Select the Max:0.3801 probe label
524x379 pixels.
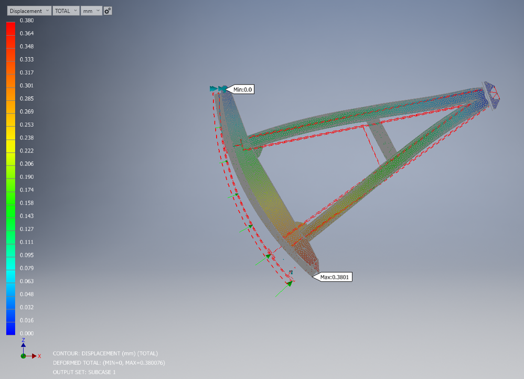[332, 277]
